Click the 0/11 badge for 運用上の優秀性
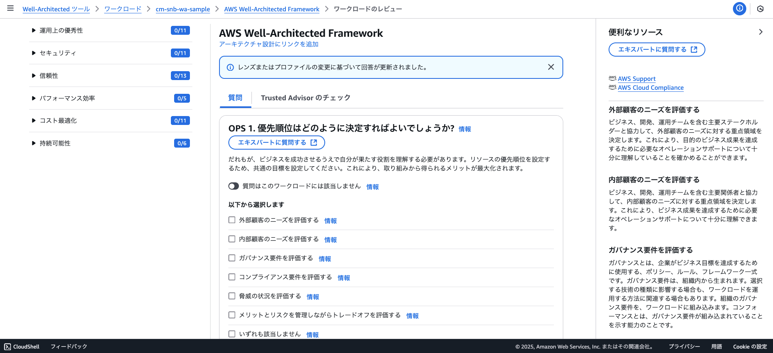 point(180,30)
